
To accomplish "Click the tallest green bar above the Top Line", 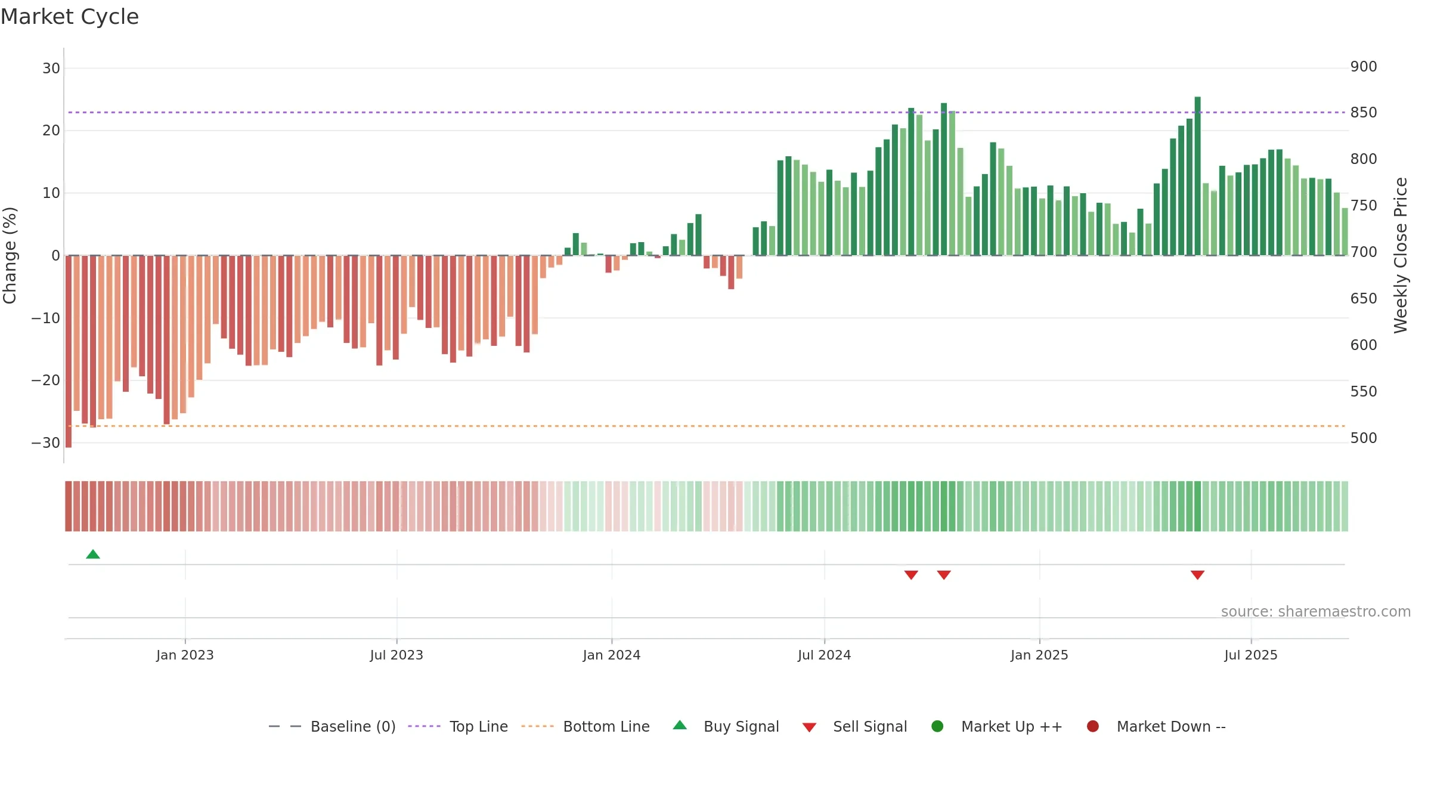I will pos(1198,176).
